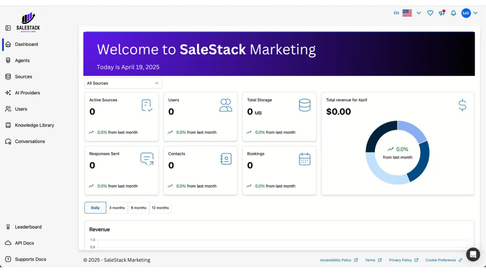
Task: Click the Total Storage database icon
Action: tap(305, 105)
